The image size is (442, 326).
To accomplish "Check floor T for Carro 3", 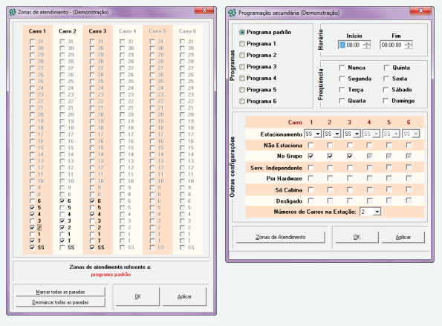I will pyautogui.click(x=92, y=241).
